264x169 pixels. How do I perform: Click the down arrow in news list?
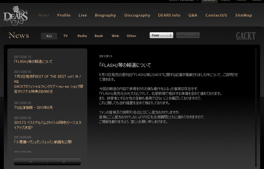click(x=64, y=162)
